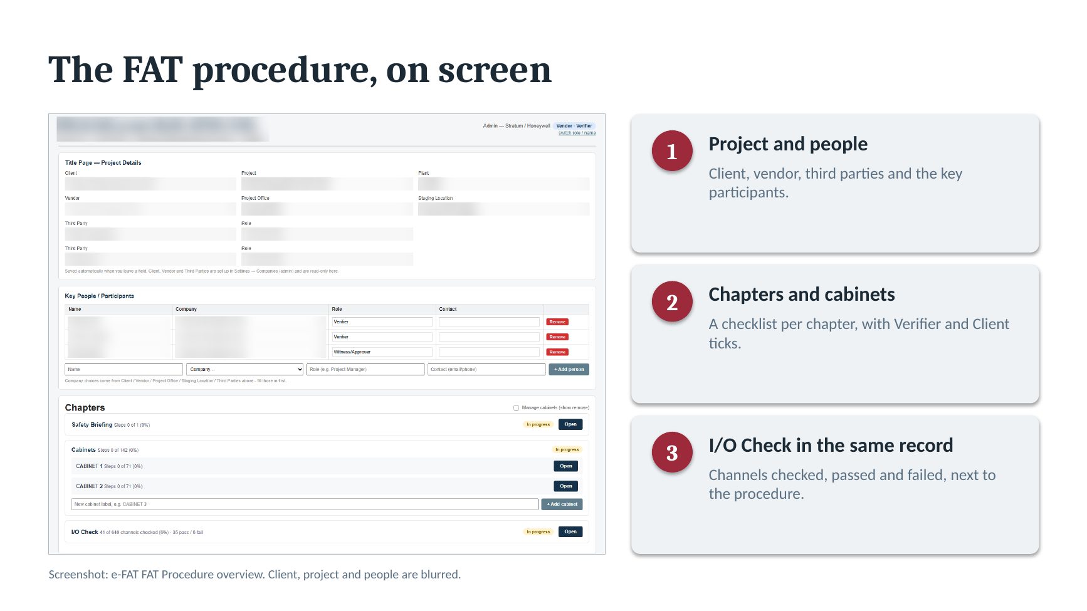Click the Vendor · Verifier role badge
The height and width of the screenshot is (611, 1087).
click(x=574, y=126)
